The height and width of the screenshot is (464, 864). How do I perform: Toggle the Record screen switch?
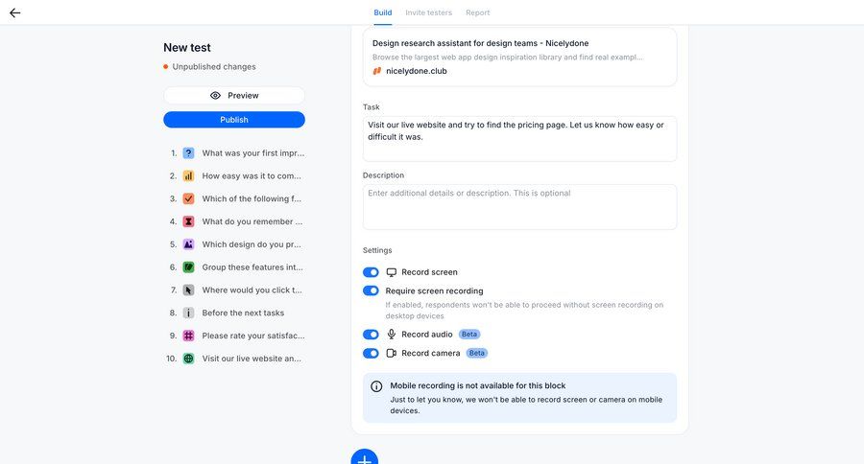pos(371,272)
